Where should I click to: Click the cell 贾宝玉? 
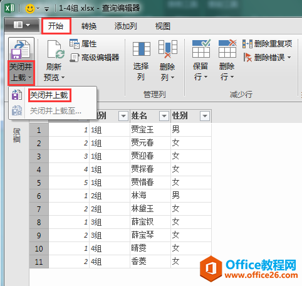click(x=150, y=130)
